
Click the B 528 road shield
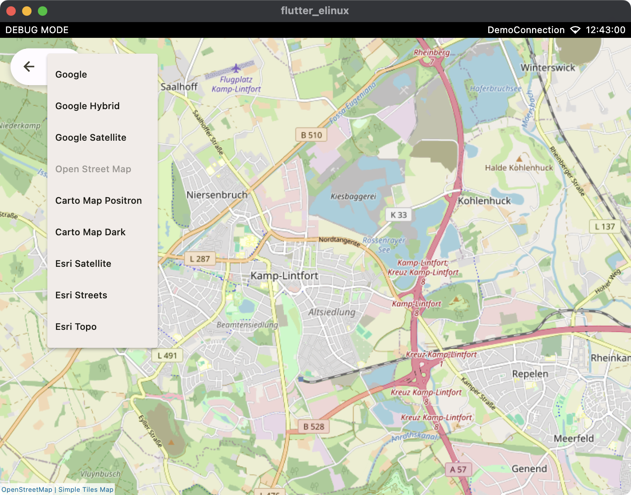click(x=314, y=426)
